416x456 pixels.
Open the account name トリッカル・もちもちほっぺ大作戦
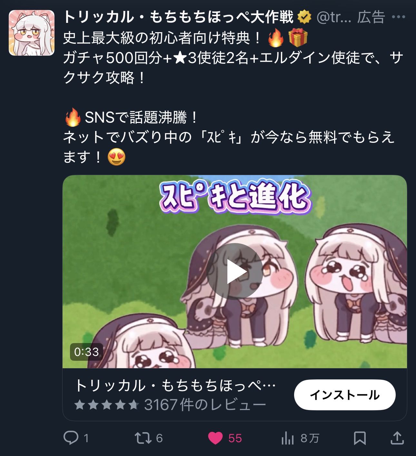(x=179, y=17)
